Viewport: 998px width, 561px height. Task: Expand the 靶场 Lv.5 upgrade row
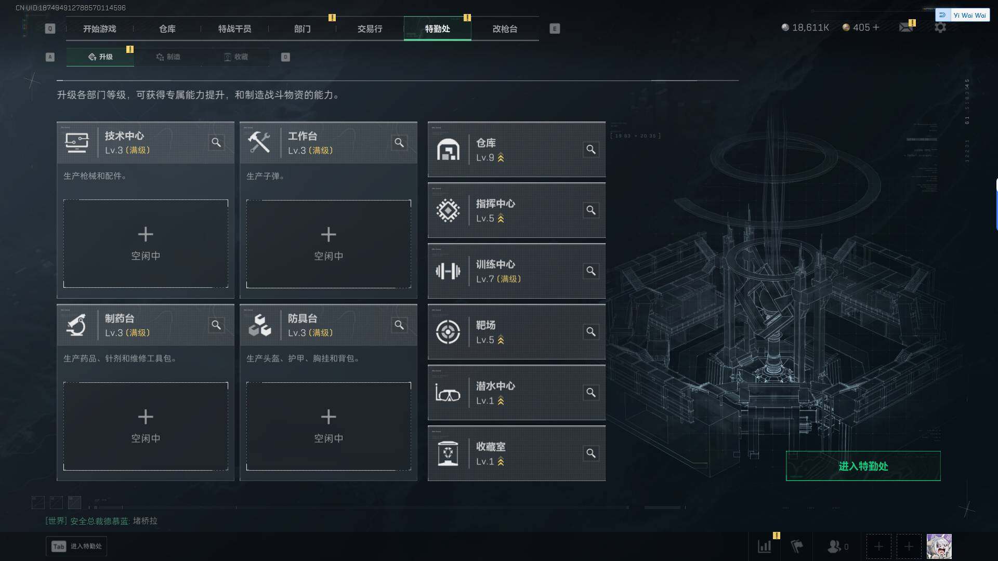(x=517, y=332)
